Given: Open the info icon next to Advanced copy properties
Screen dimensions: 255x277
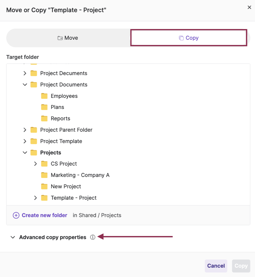Looking at the screenshot, I should click(93, 237).
